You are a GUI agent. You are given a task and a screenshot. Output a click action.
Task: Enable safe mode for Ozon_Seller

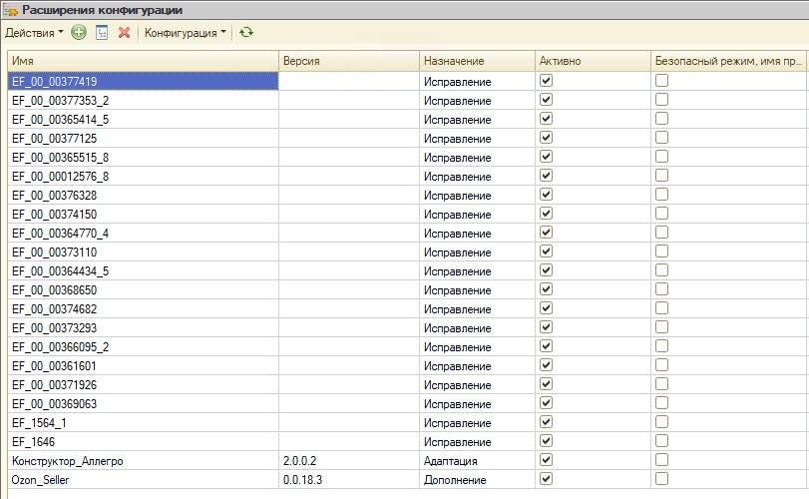pos(662,479)
